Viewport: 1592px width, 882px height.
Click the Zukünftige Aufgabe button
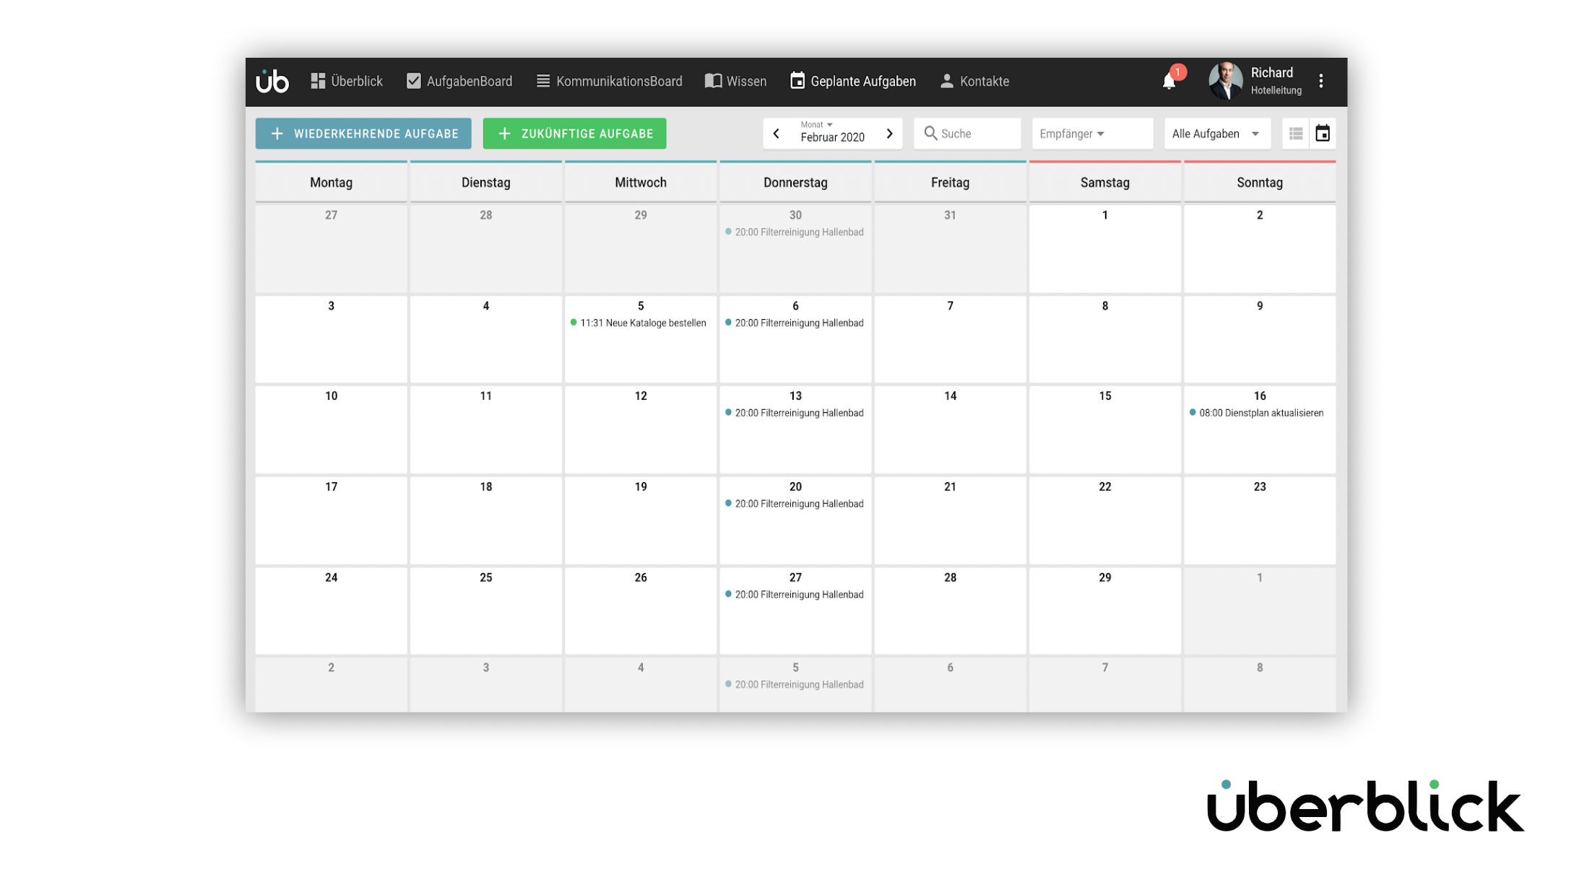coord(574,133)
